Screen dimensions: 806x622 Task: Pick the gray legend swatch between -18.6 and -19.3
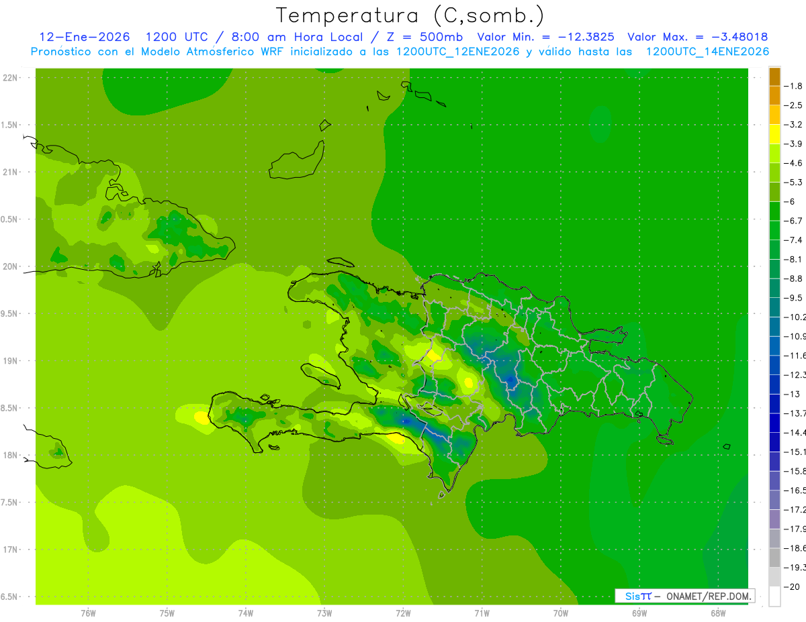[x=774, y=558]
